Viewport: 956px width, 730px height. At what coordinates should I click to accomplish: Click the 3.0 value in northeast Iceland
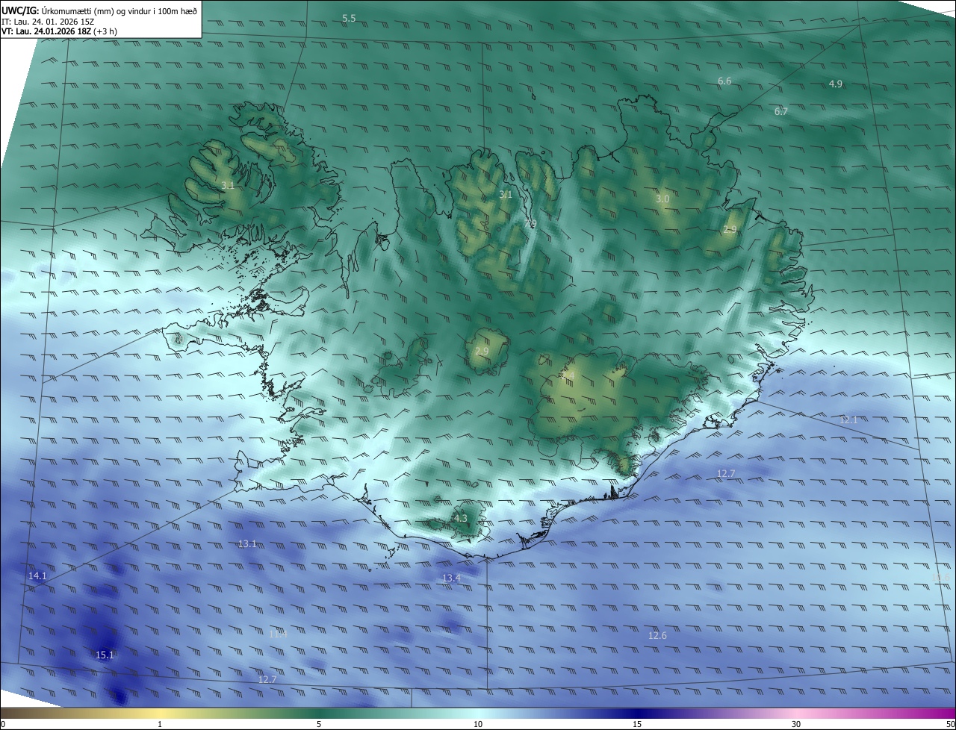click(662, 199)
